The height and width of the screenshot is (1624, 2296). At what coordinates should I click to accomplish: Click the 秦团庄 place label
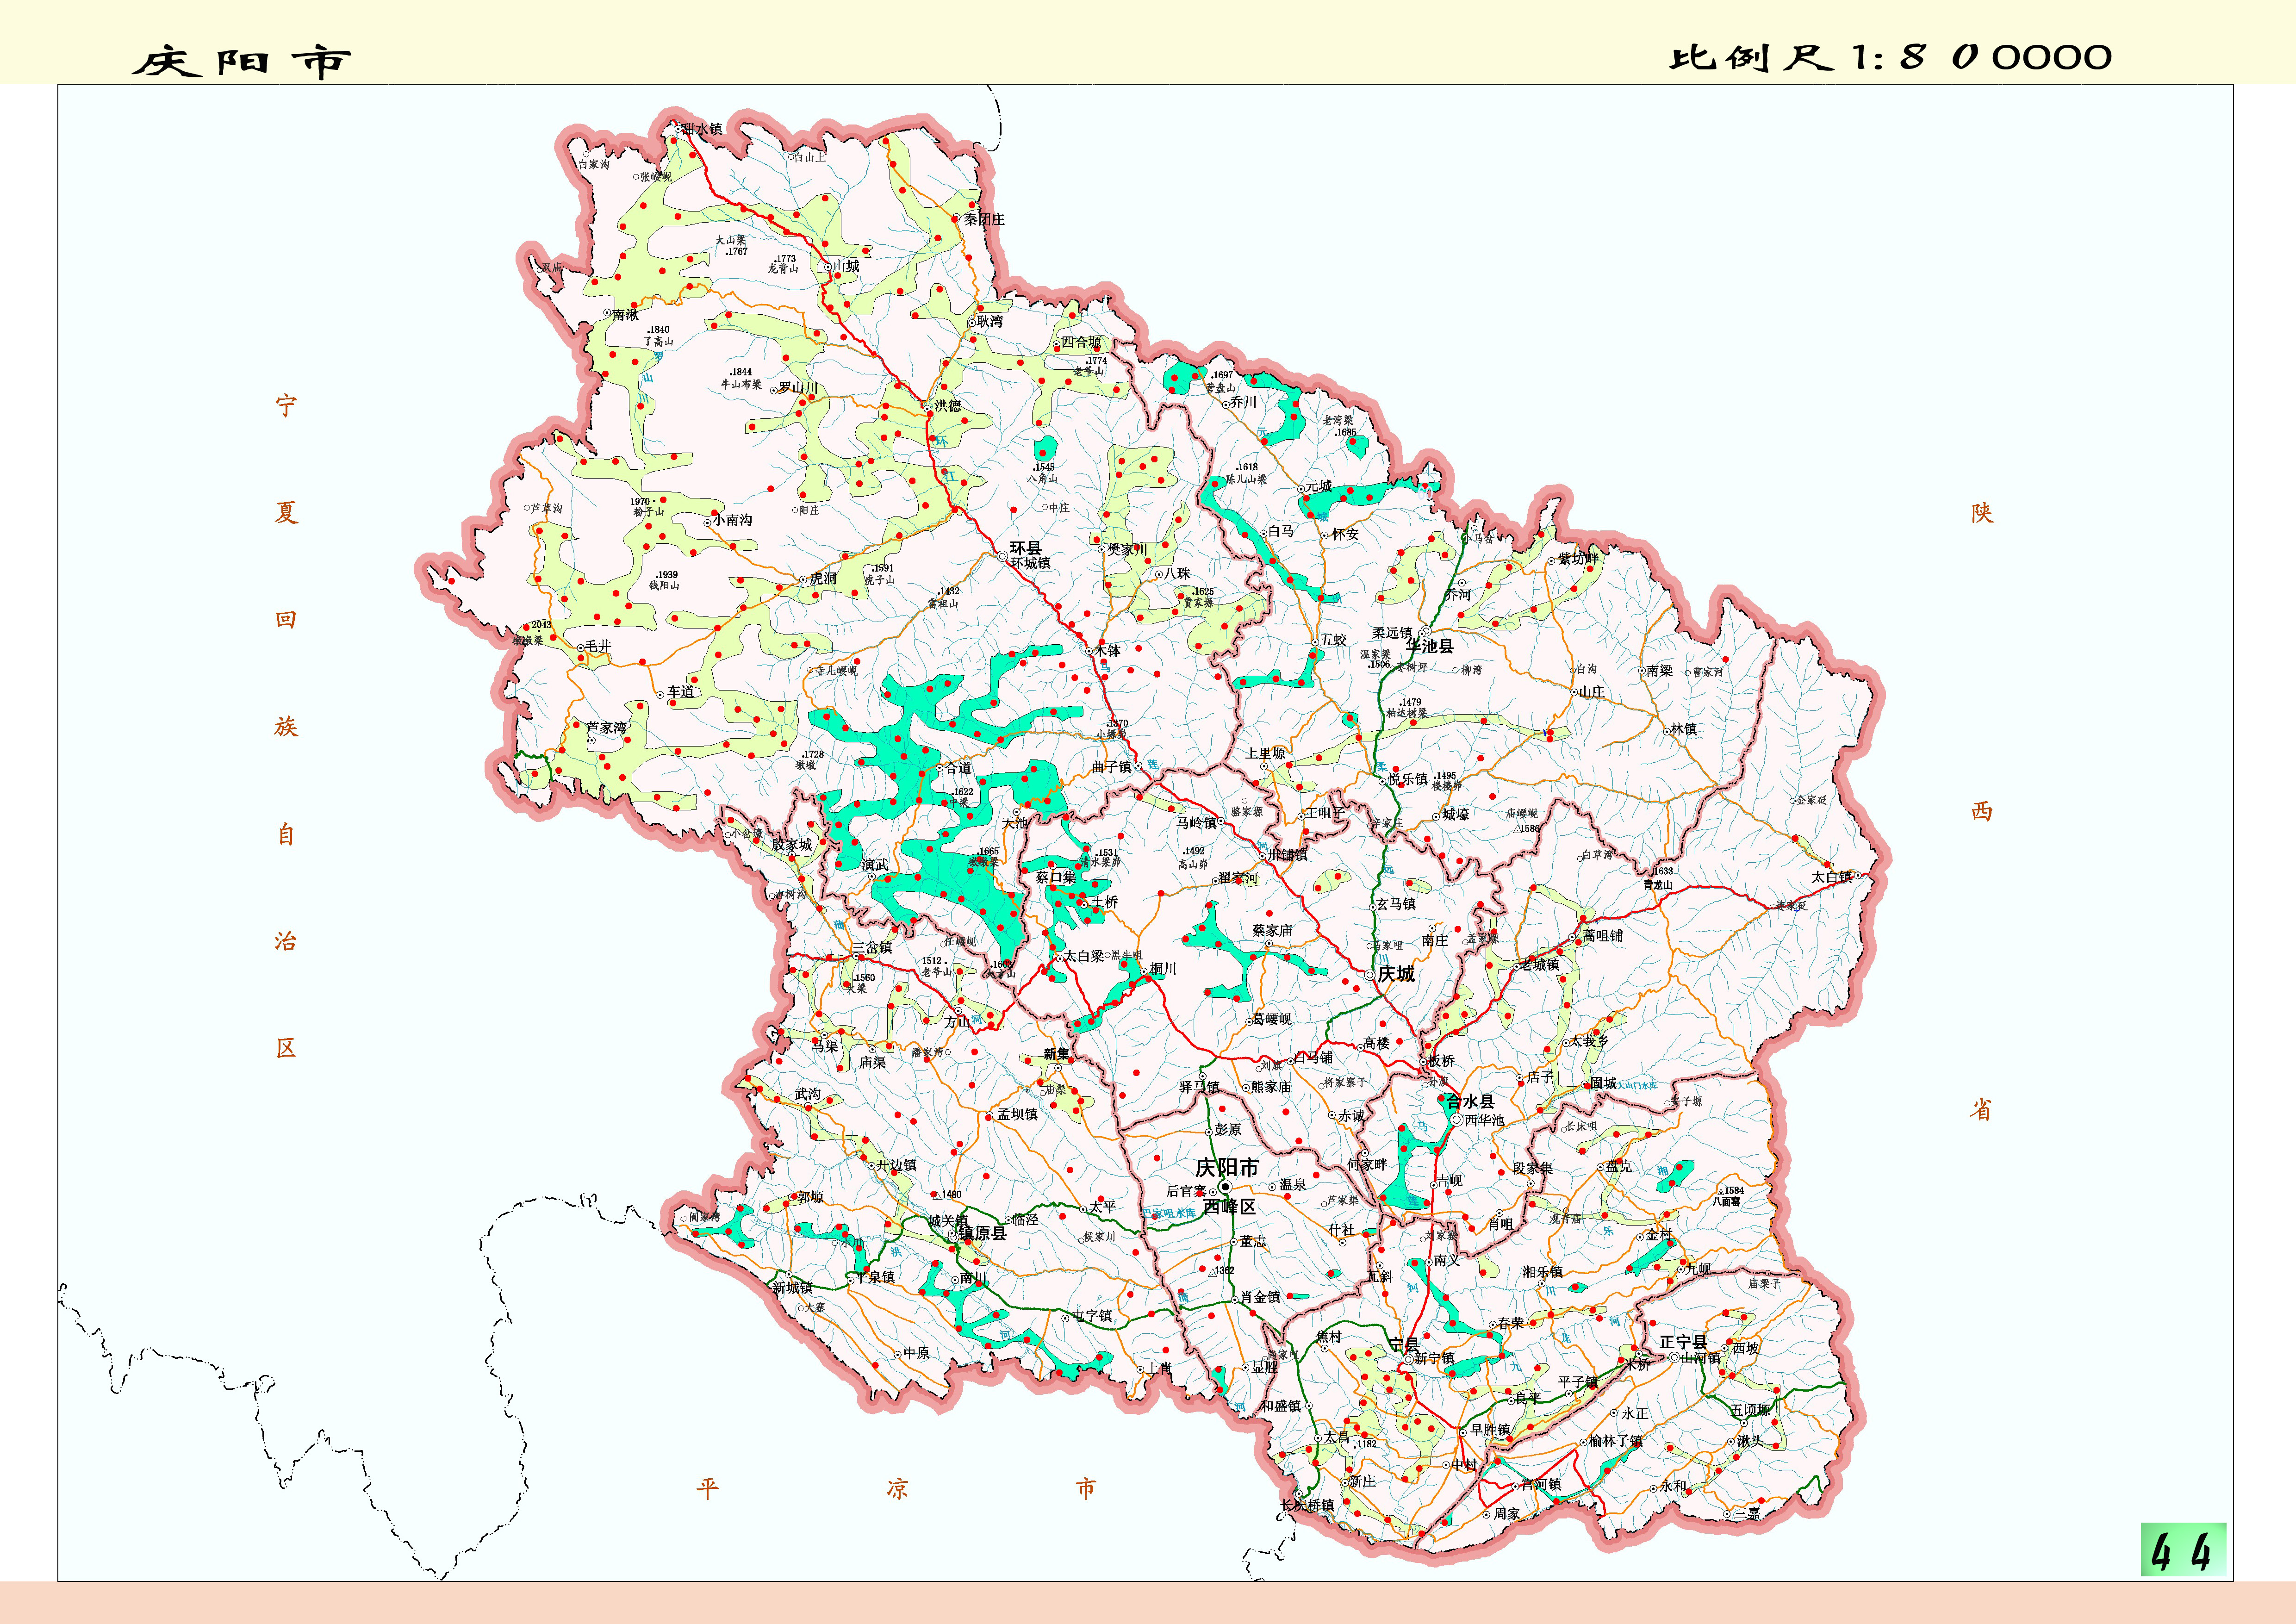tap(984, 219)
